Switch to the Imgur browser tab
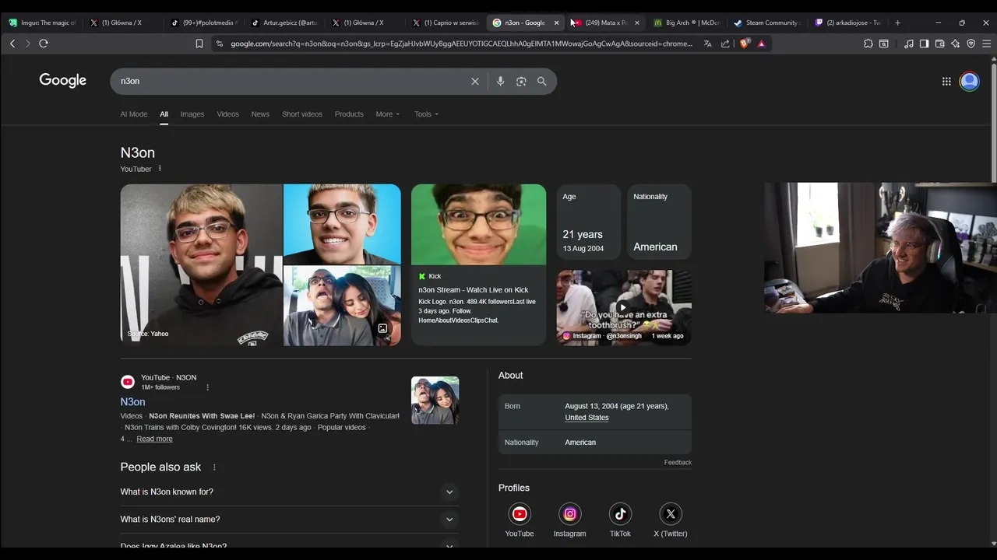Image resolution: width=997 pixels, height=560 pixels. click(42, 23)
